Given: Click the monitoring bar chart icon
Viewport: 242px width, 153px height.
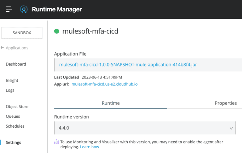Looking at the screenshot, I should coord(57,142).
